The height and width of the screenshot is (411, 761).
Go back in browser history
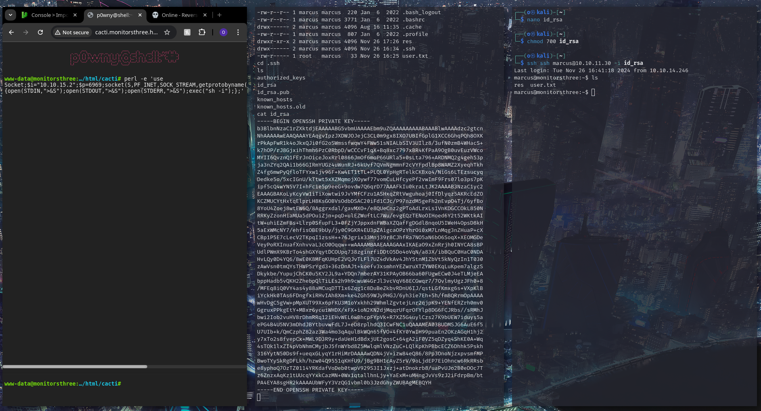tap(11, 32)
